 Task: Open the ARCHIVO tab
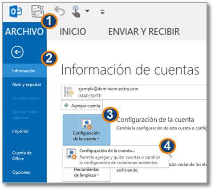24,32
